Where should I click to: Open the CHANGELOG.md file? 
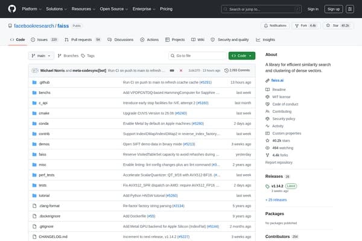[53, 237]
